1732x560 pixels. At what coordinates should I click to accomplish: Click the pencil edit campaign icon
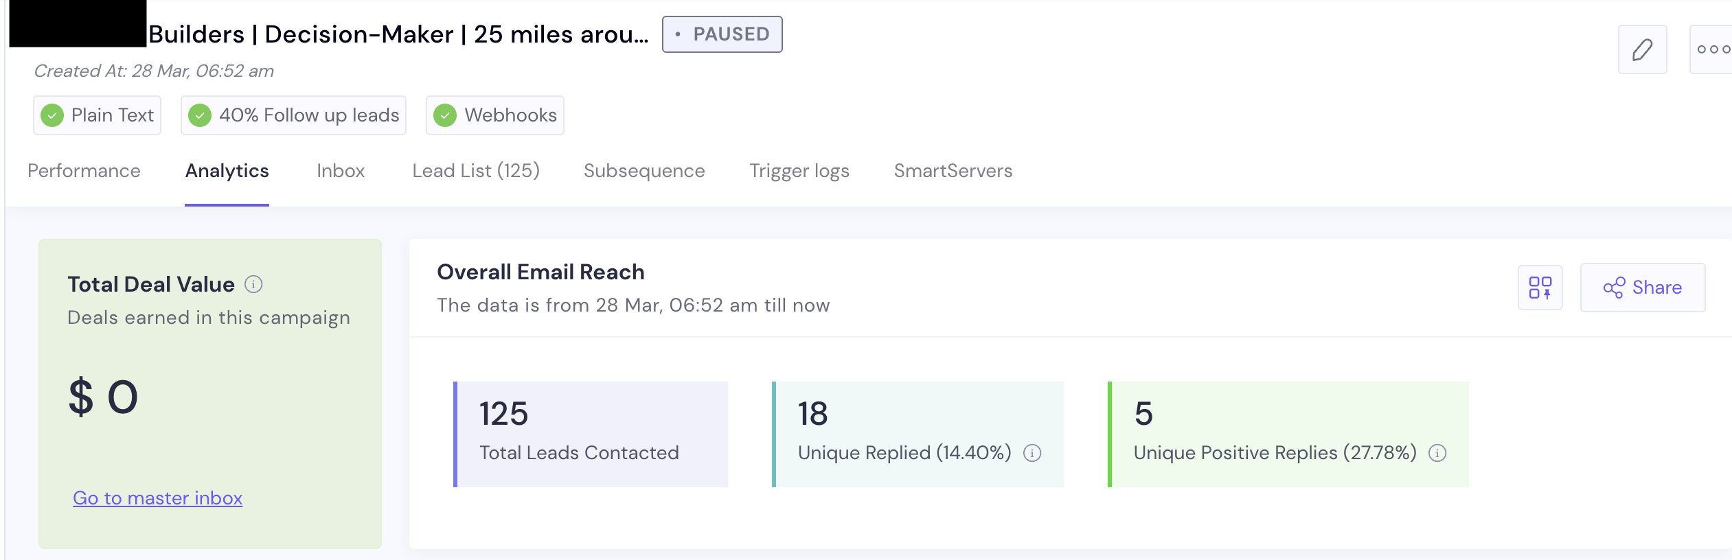(1642, 49)
